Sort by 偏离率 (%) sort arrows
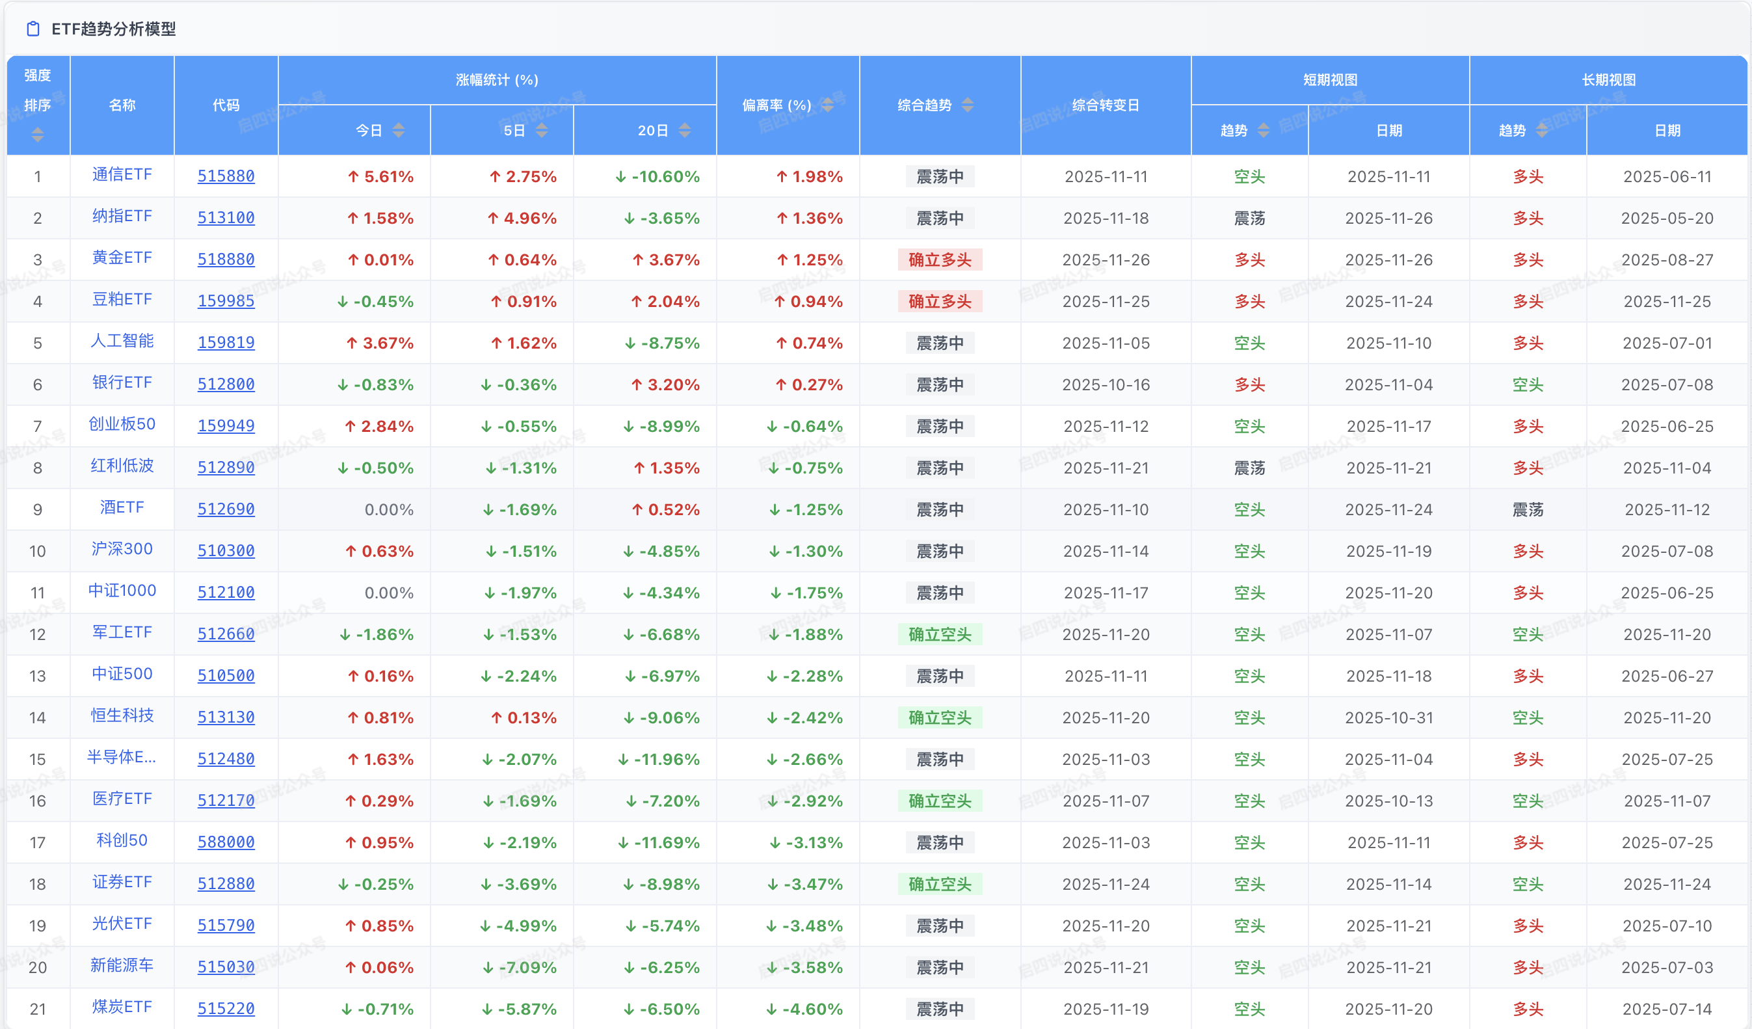 (x=827, y=105)
